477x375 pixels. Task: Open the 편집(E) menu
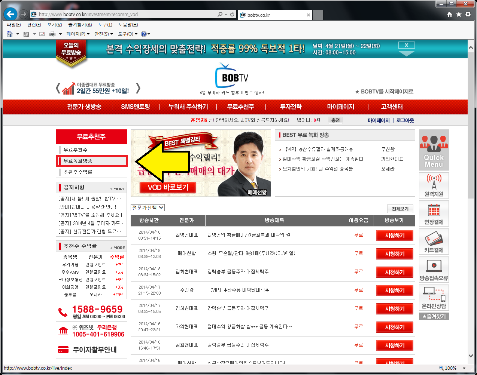coord(34,25)
